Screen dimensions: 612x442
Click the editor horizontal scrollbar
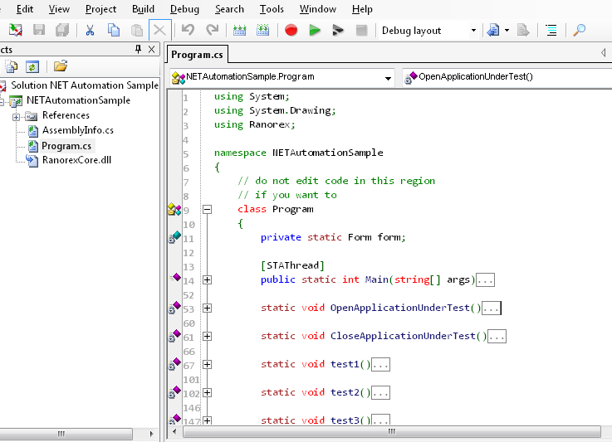(390, 433)
